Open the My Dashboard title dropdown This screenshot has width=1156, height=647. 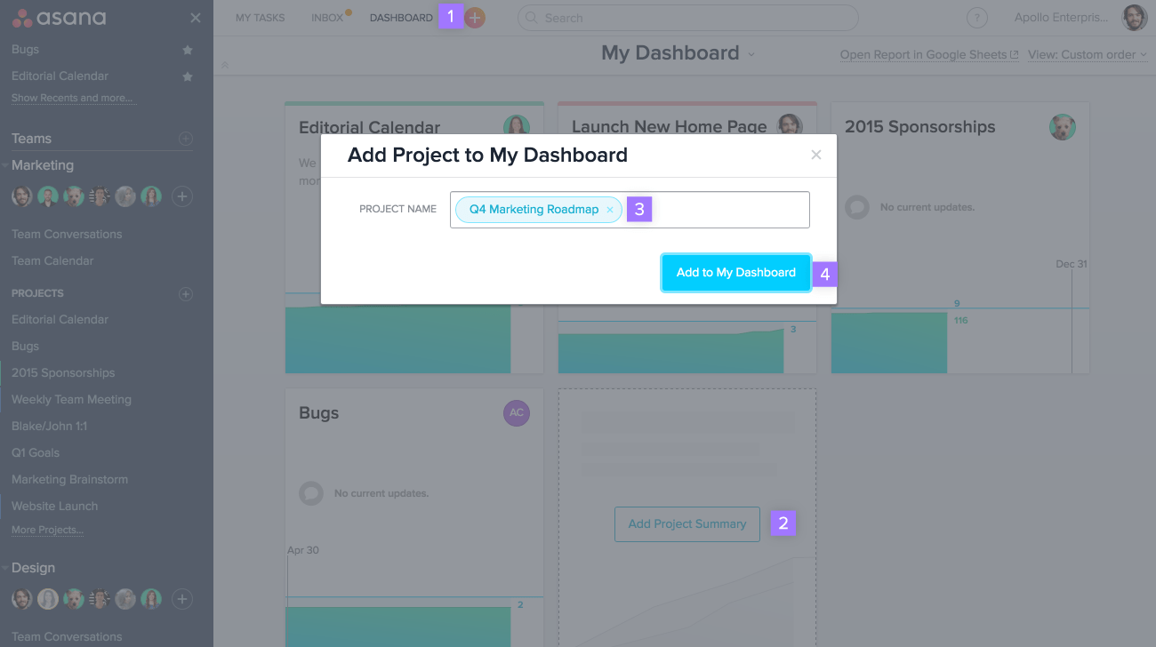coord(751,53)
